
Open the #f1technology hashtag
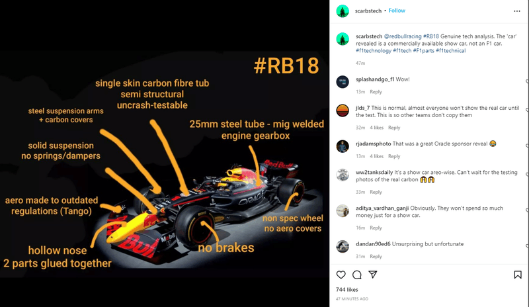[x=374, y=51]
